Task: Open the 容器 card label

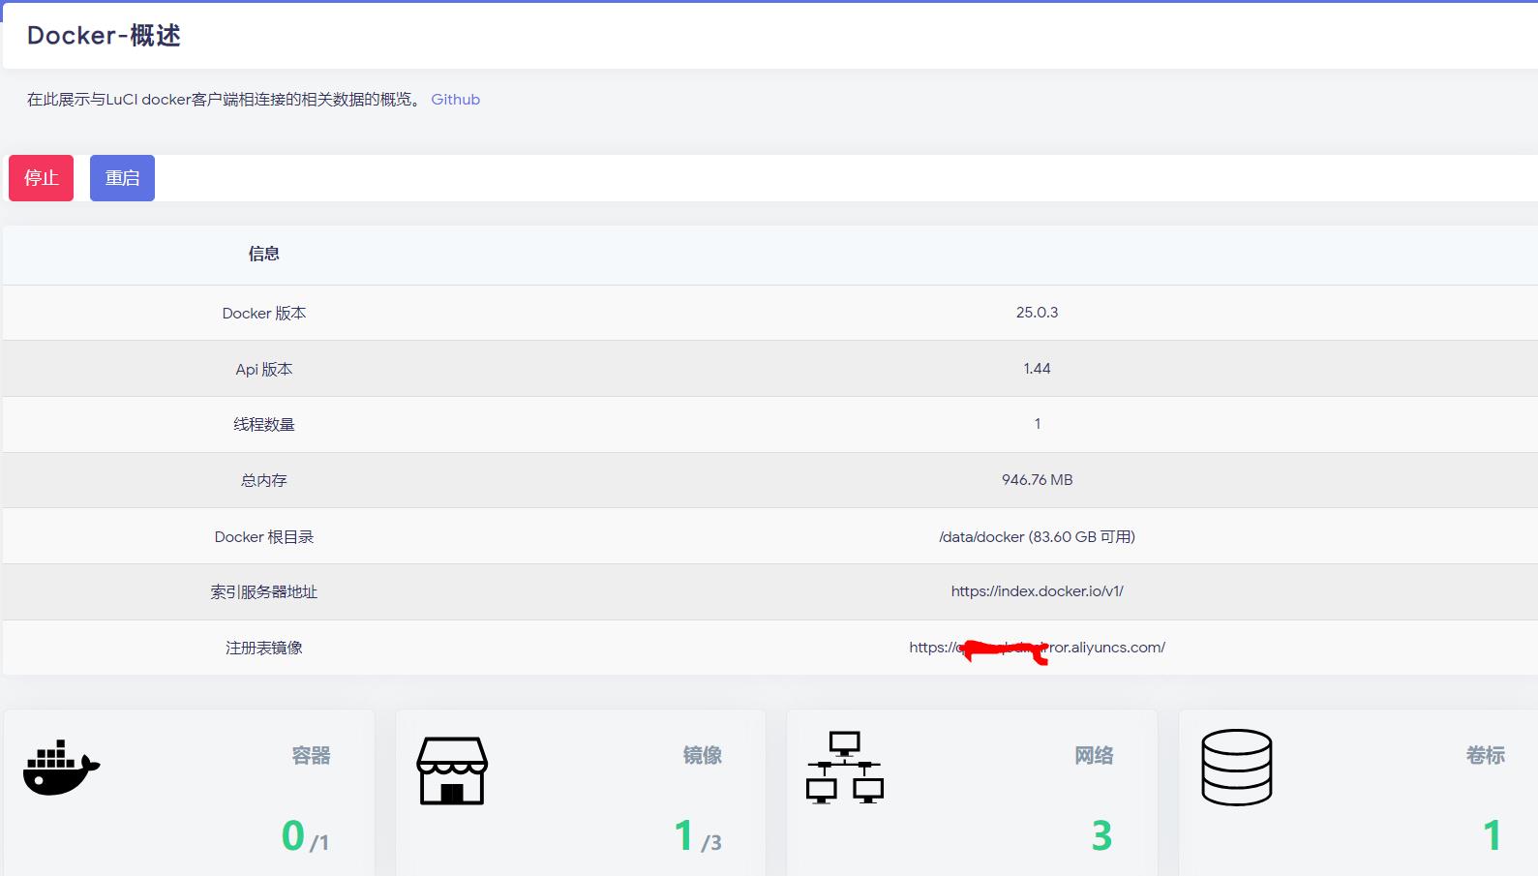Action: pyautogui.click(x=311, y=756)
